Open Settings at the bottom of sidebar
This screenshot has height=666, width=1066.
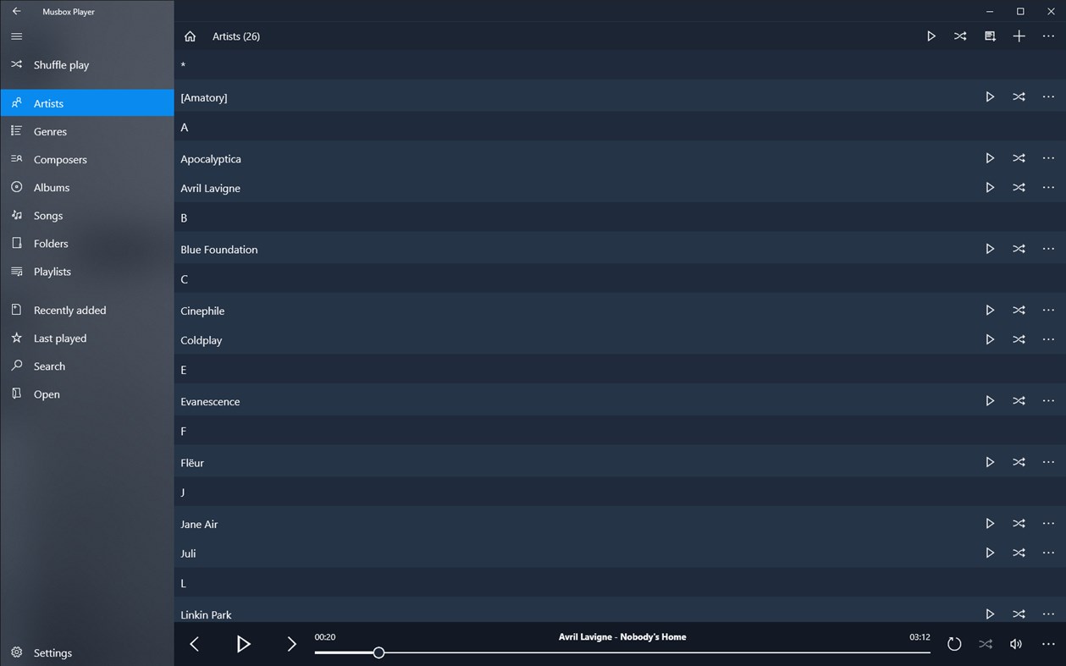[52, 652]
